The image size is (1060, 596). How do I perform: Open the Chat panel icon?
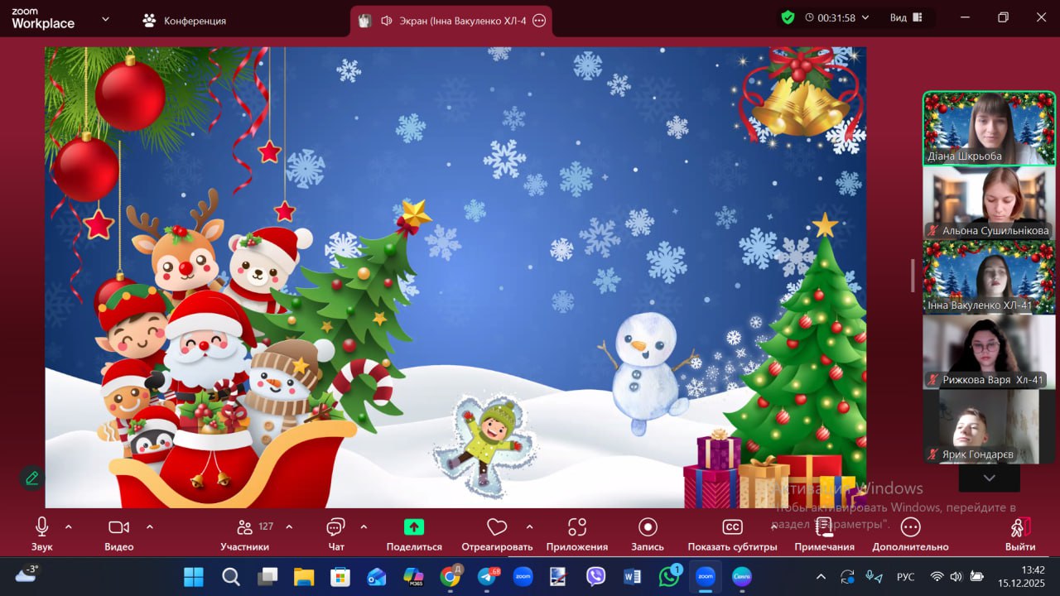[x=335, y=527]
